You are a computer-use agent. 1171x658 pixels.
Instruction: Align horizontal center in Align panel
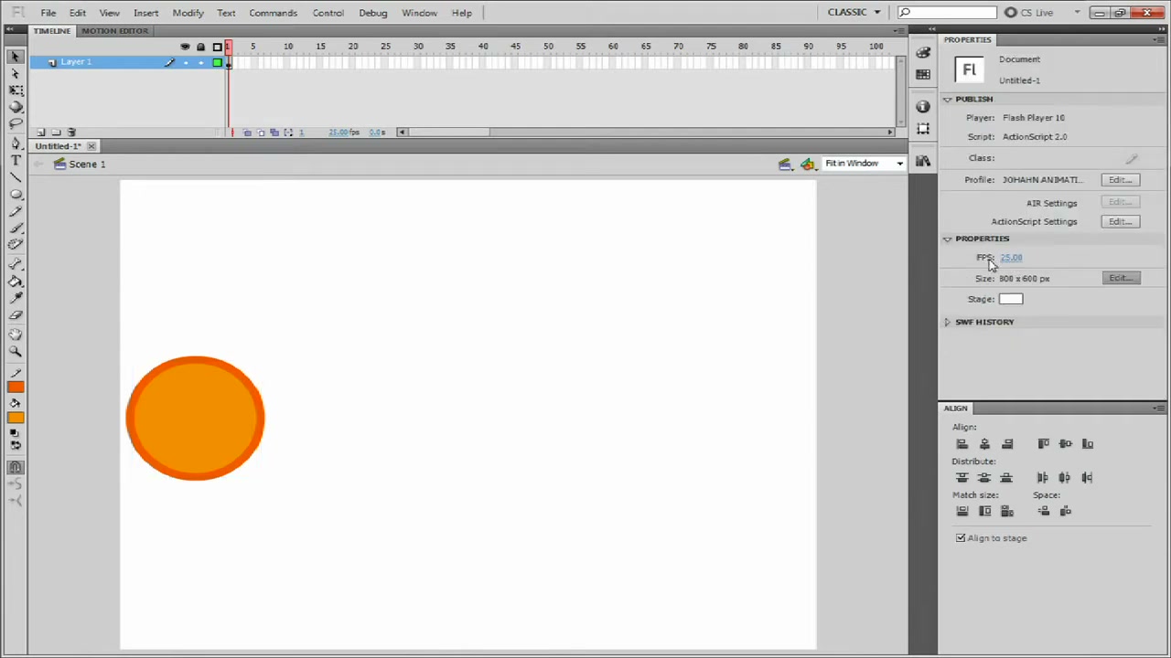click(984, 444)
